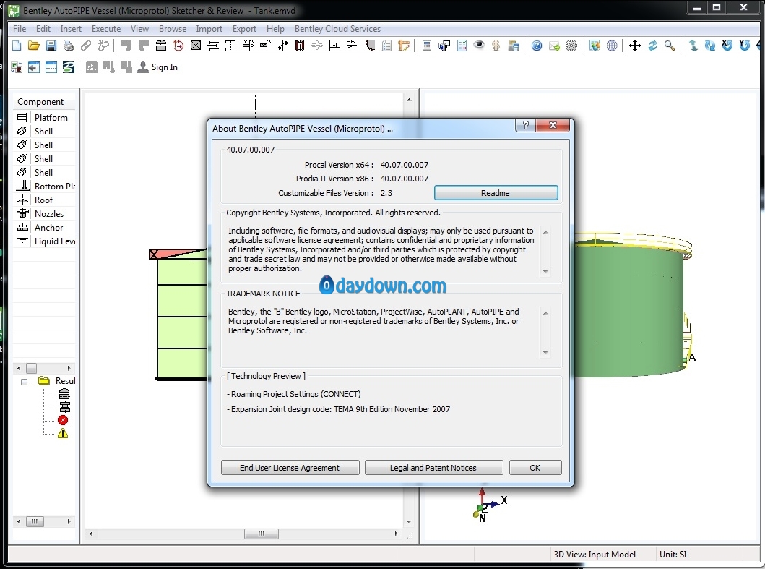Click results tree horizontal scrollbar thumb
Screen dimensions: 765x569
point(34,521)
